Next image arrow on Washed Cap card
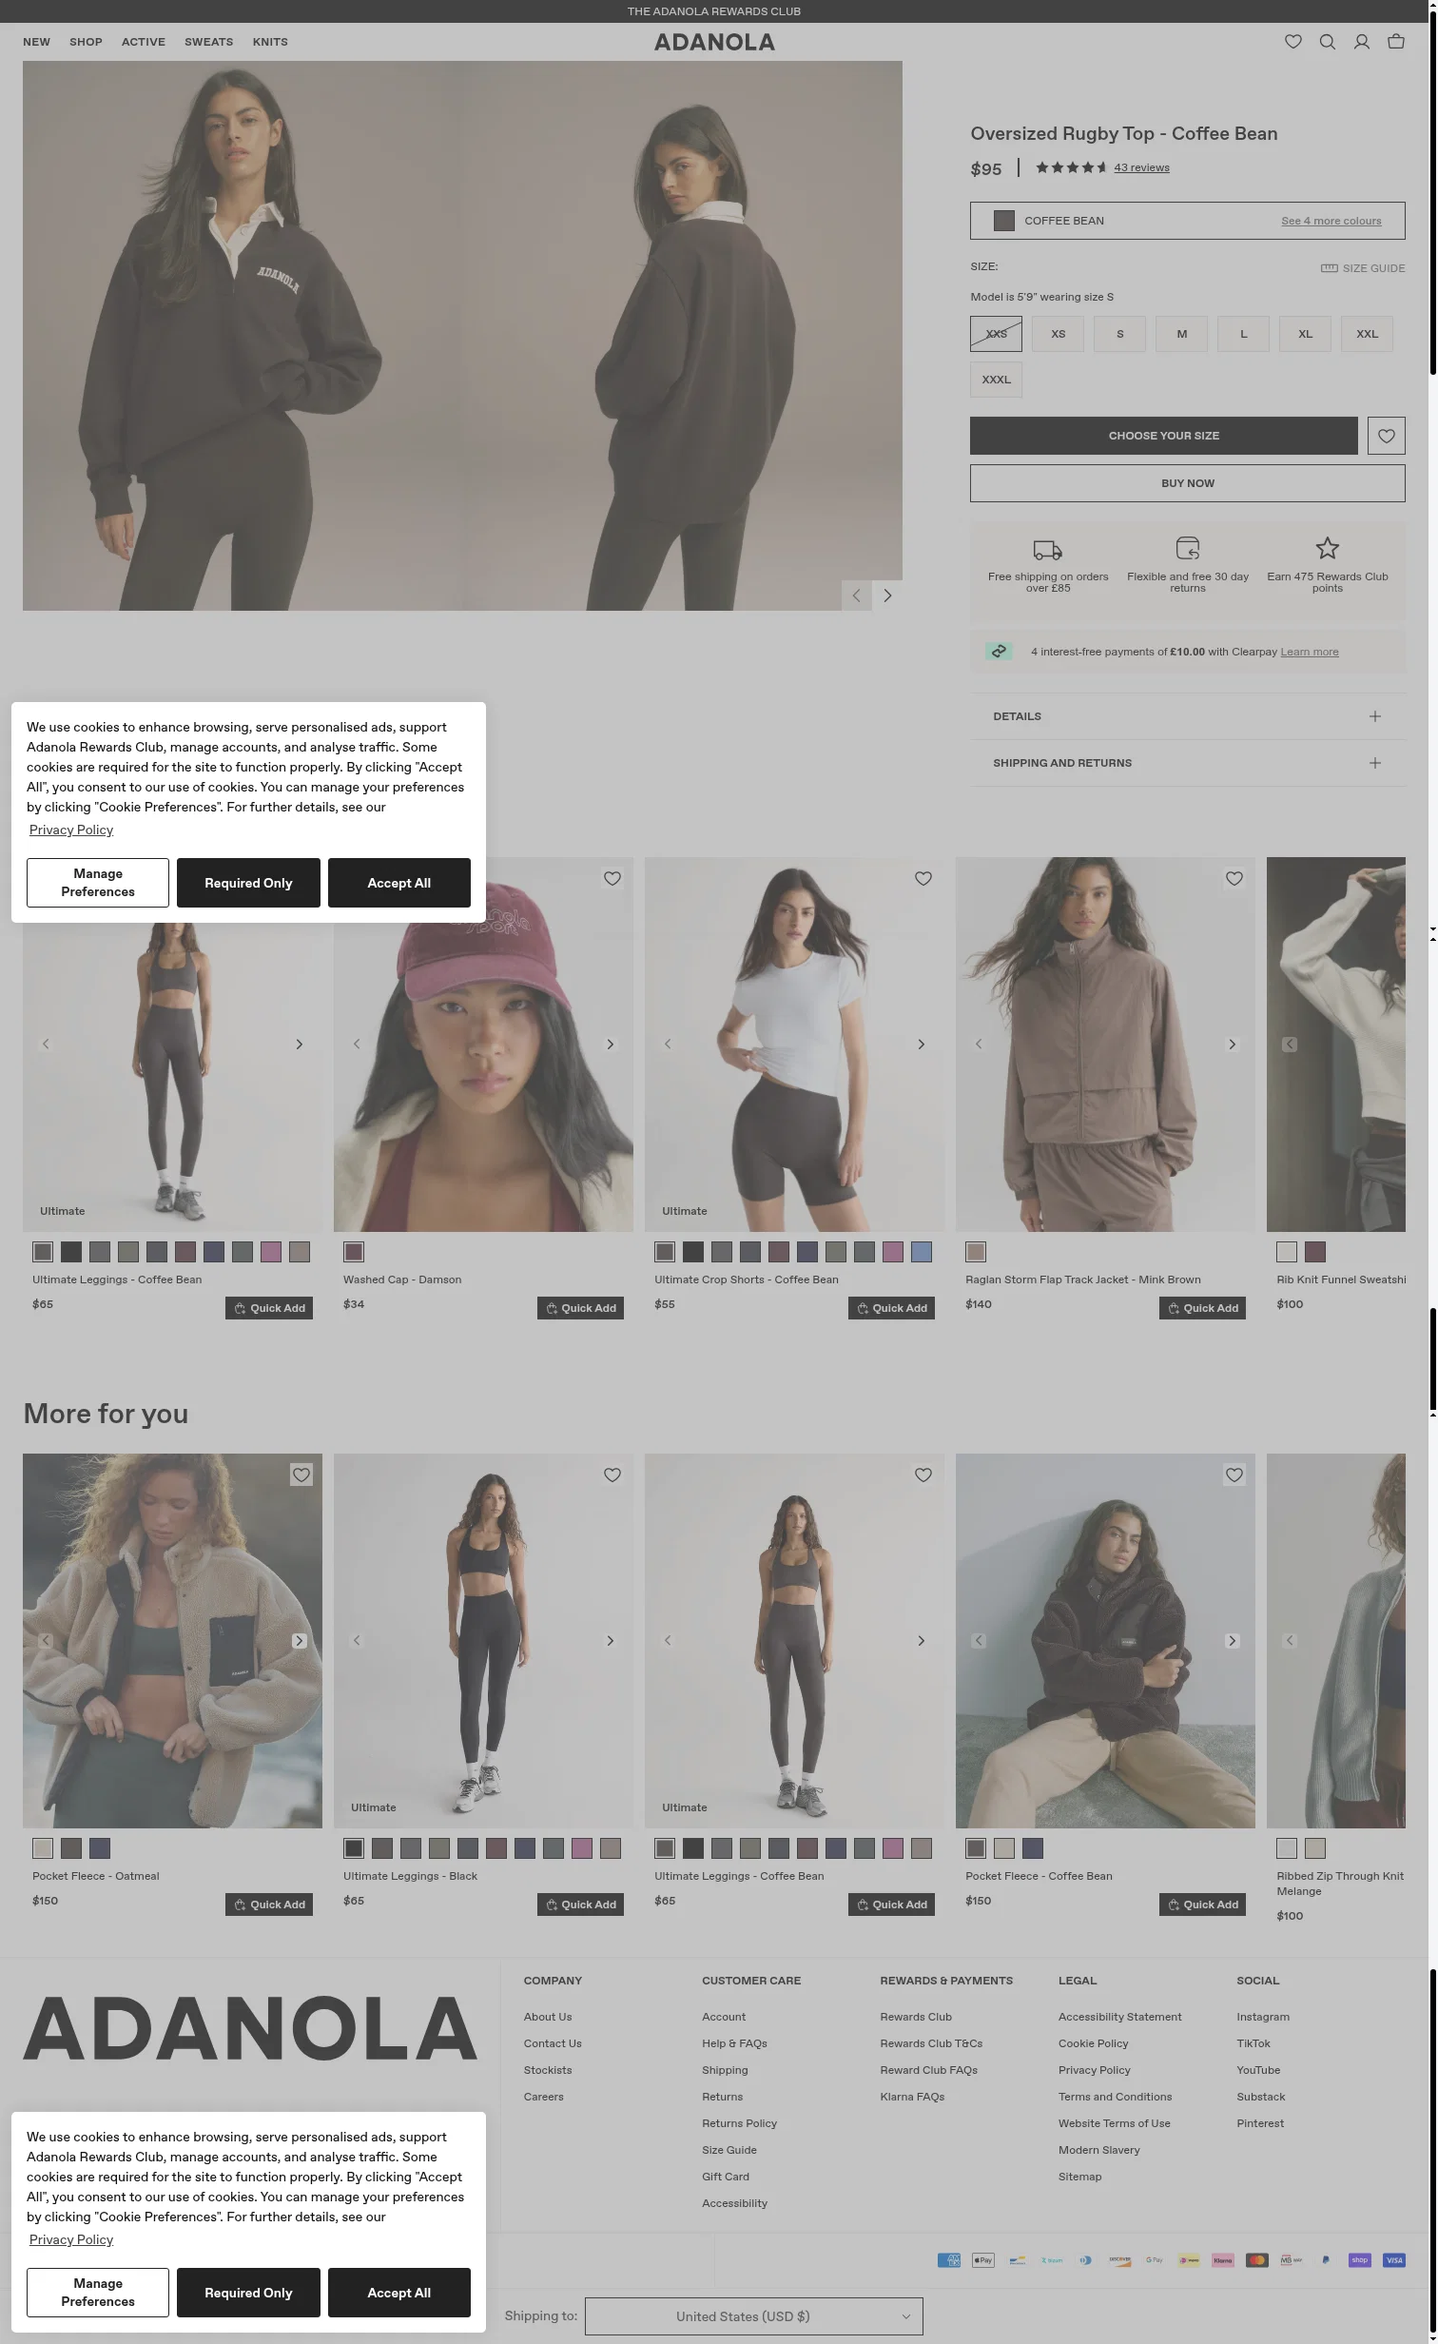 coord(611,1045)
